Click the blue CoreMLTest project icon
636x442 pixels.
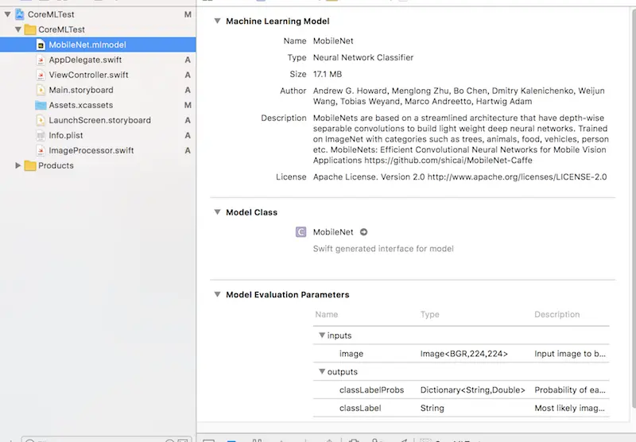(19, 14)
